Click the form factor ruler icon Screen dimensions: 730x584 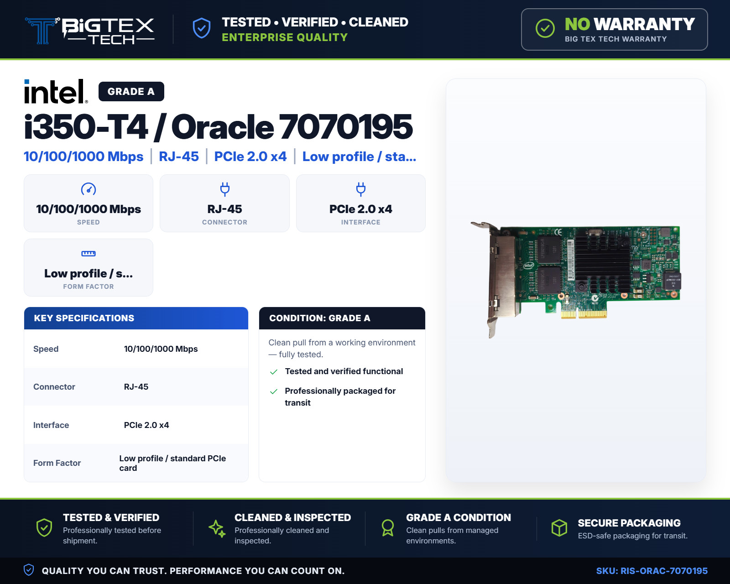point(89,253)
